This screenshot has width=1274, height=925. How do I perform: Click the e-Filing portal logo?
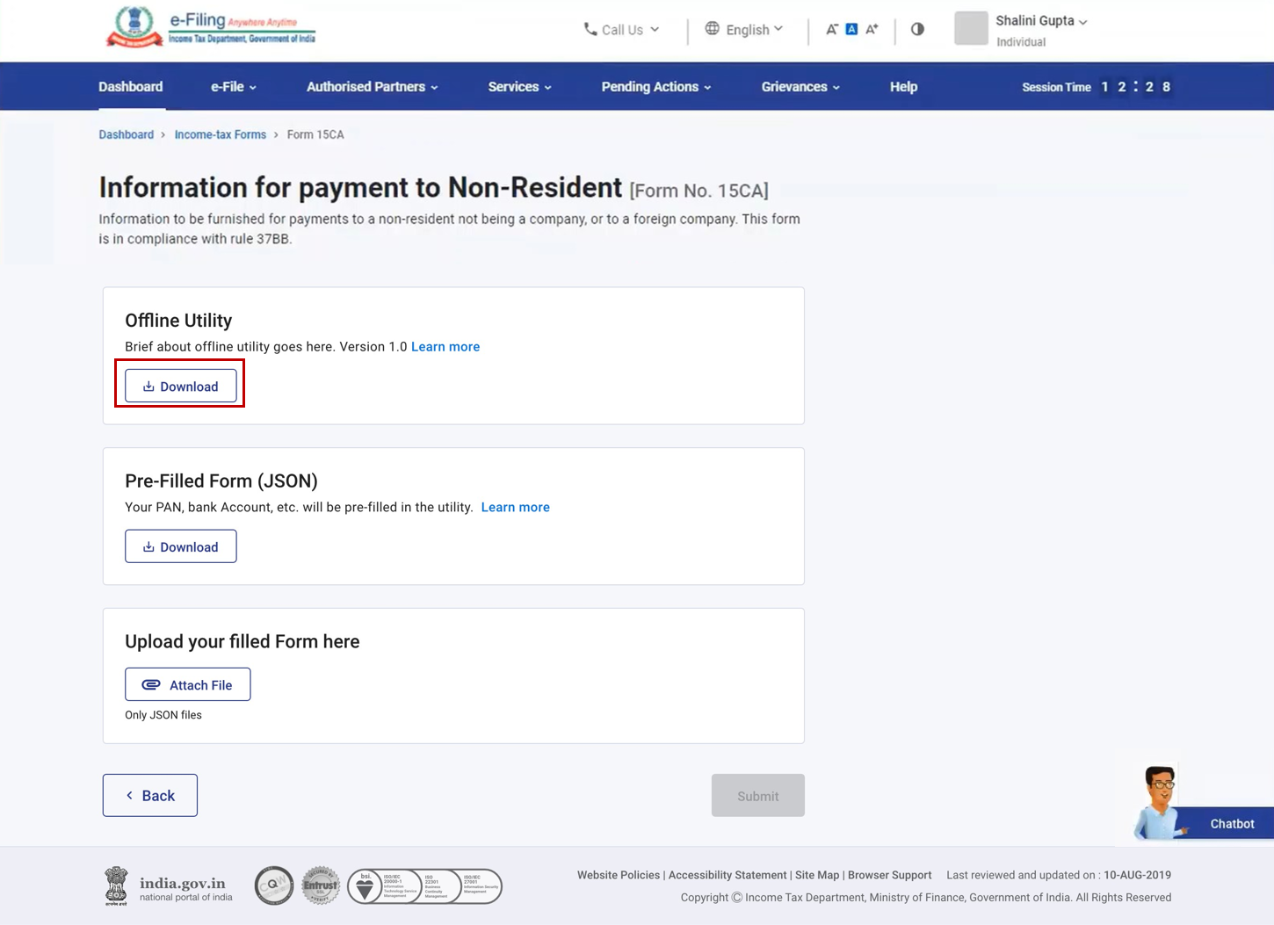click(211, 28)
